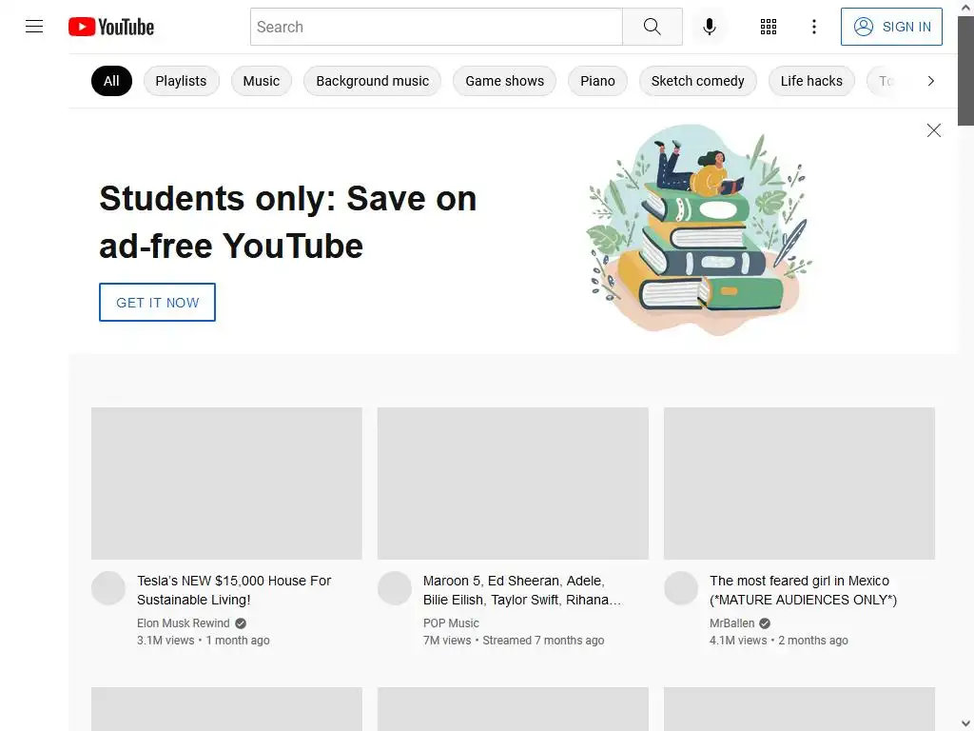
Task: Click the GET IT NOW button
Action: (x=157, y=302)
